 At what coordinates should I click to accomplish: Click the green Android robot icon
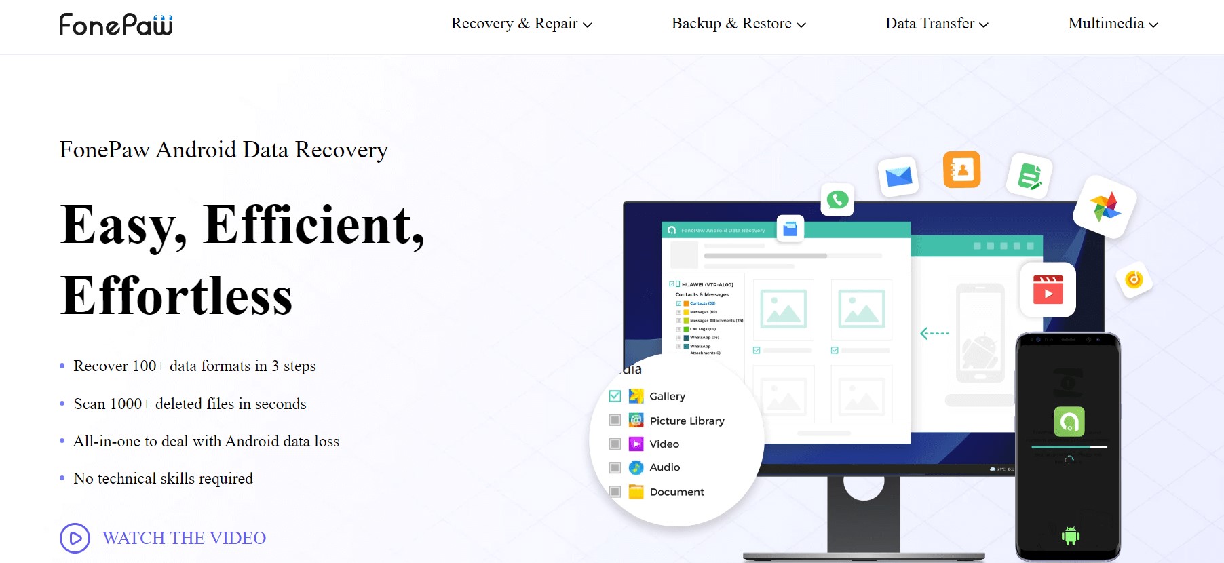coord(1070,536)
